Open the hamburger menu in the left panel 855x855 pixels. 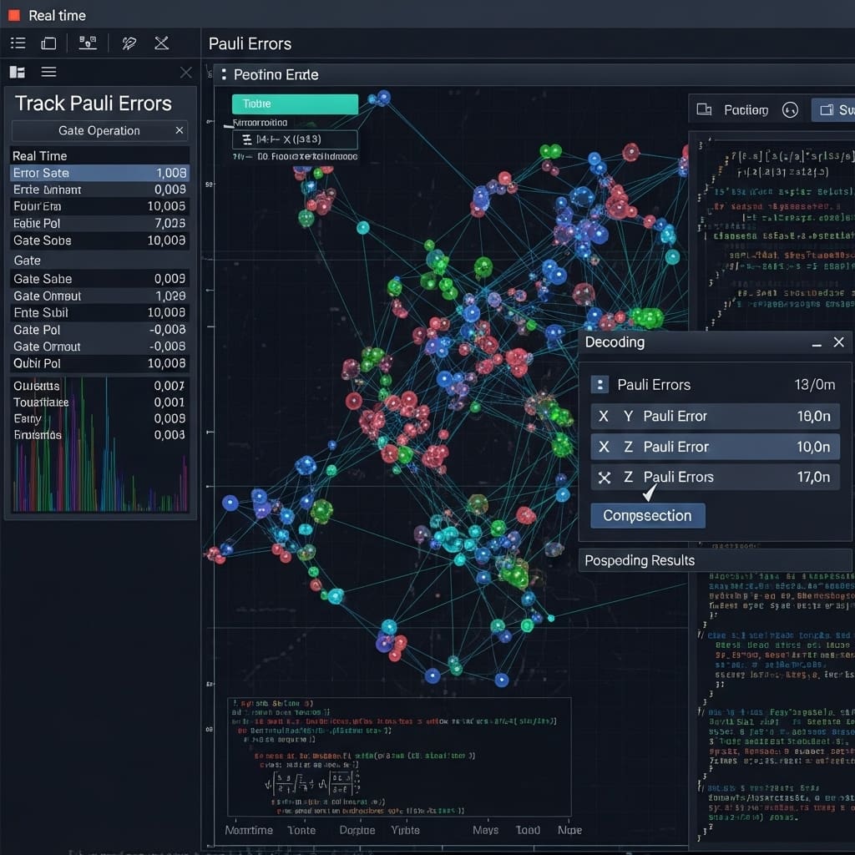click(x=48, y=73)
